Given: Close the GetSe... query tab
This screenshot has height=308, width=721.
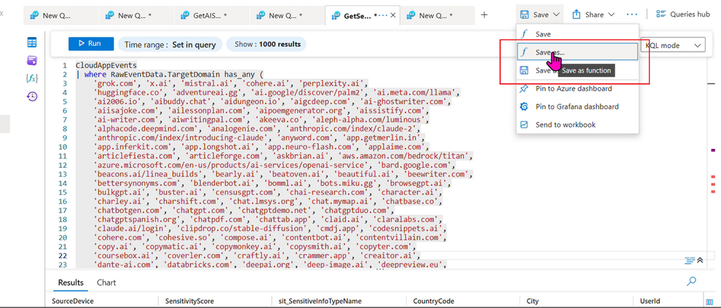Looking at the screenshot, I should (393, 15).
